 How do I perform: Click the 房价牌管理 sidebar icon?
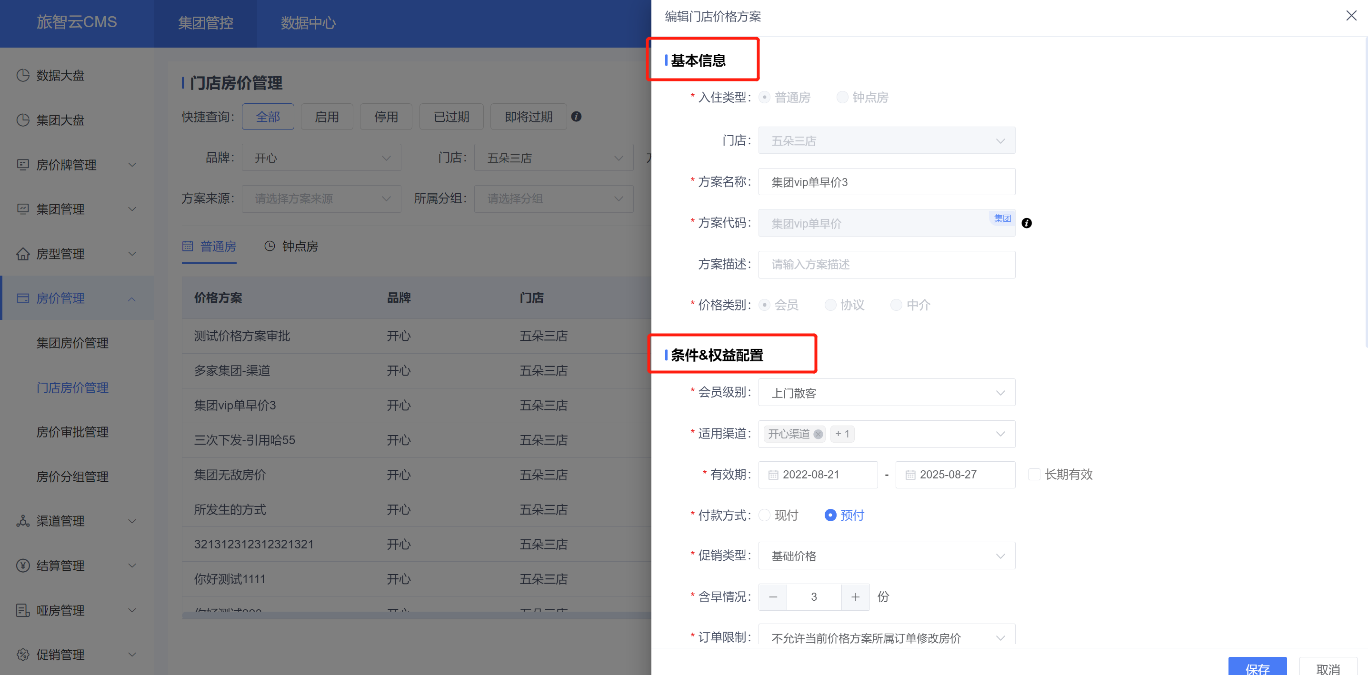click(23, 165)
